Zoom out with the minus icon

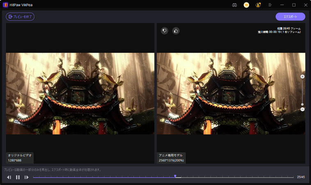tap(302, 109)
